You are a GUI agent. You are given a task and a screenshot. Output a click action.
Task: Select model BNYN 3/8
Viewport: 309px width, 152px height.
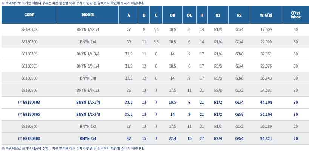(88, 78)
